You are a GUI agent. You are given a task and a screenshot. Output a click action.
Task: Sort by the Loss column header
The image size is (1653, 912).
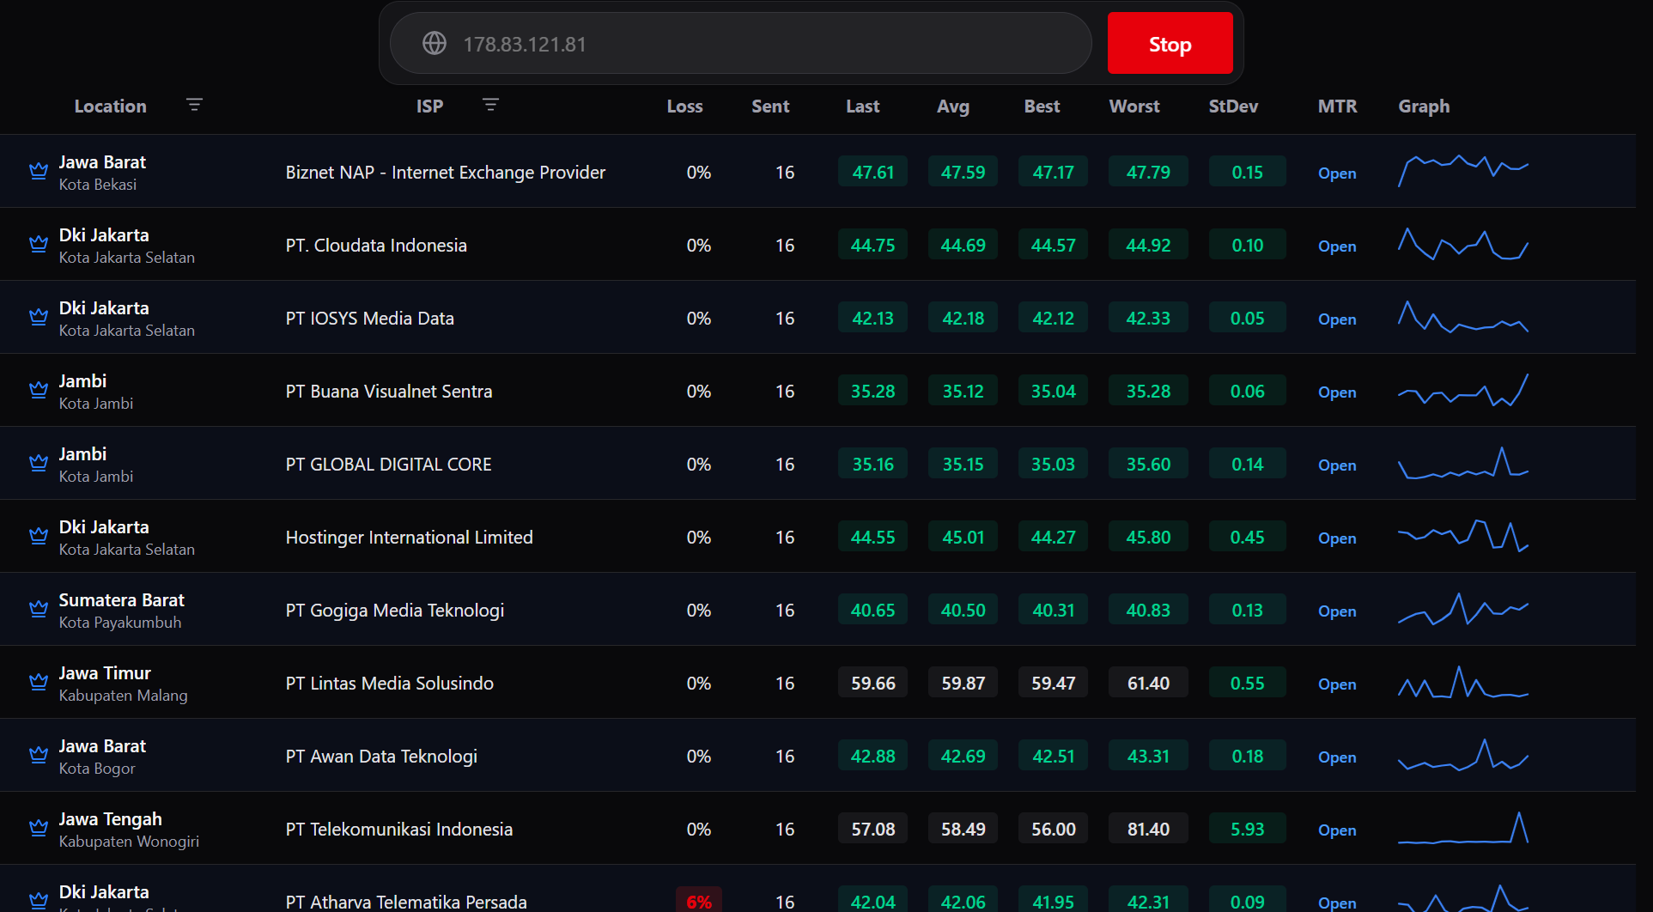coord(684,106)
